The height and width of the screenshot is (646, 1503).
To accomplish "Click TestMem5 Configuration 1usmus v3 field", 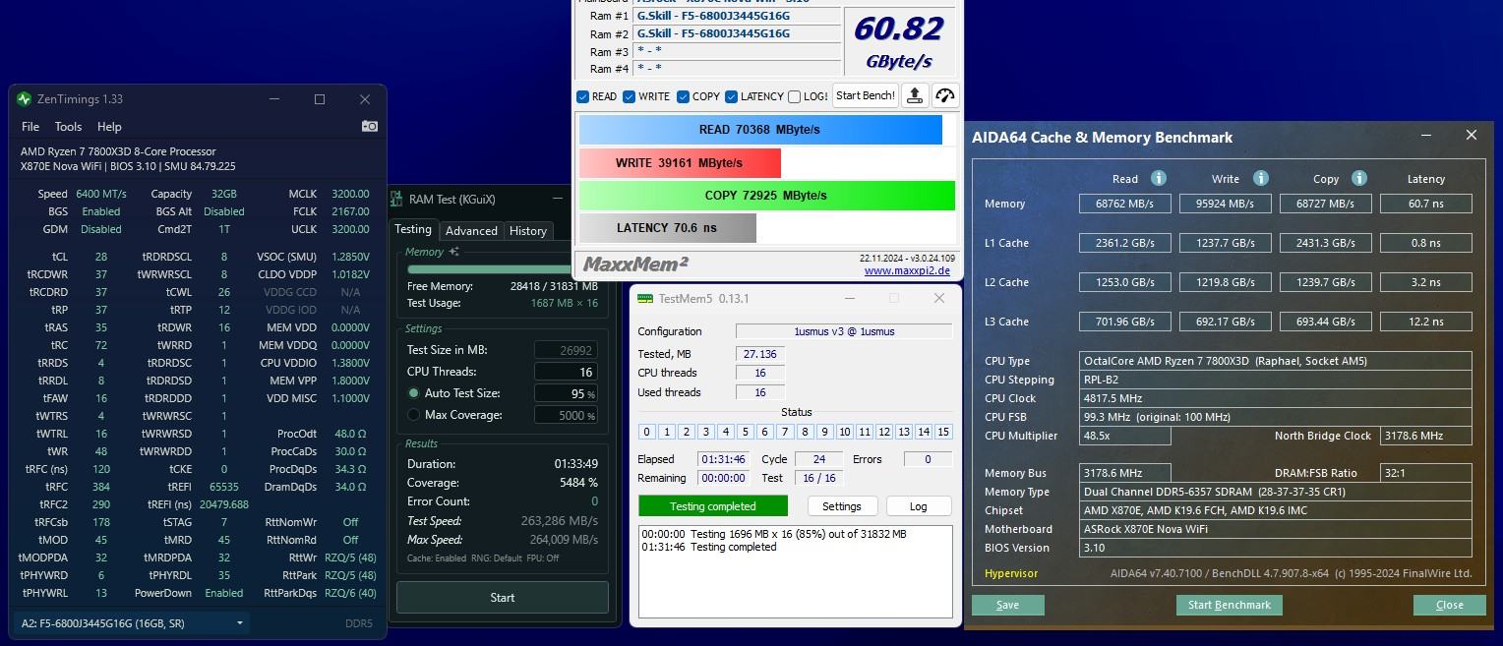I will click(844, 331).
